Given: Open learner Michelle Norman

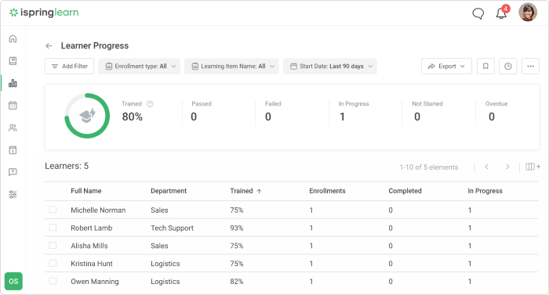Looking at the screenshot, I should click(98, 210).
